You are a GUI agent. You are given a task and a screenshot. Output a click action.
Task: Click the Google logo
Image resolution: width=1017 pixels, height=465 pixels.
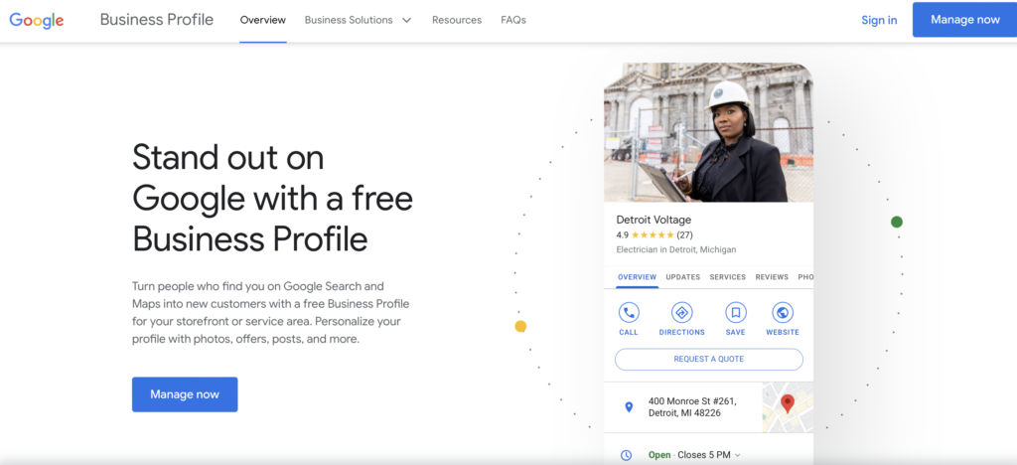pos(37,20)
